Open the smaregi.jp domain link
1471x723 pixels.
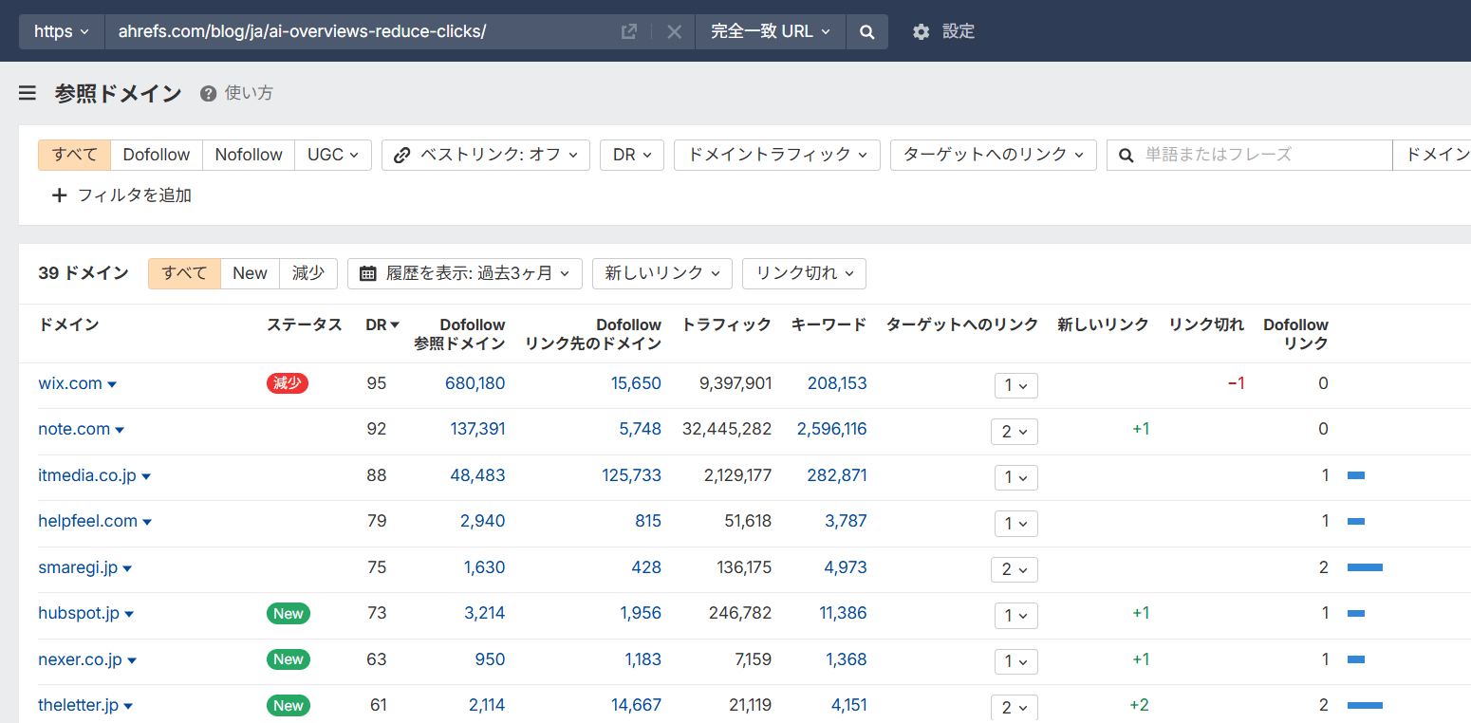coord(78,567)
